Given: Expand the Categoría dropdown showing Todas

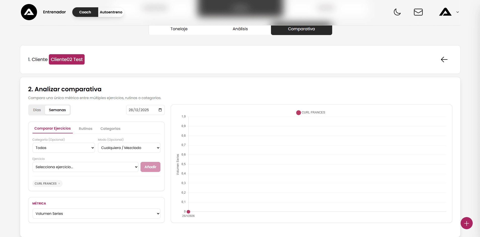Looking at the screenshot, I should pos(63,148).
